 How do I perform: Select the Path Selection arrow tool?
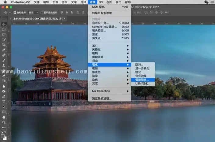point(4,107)
